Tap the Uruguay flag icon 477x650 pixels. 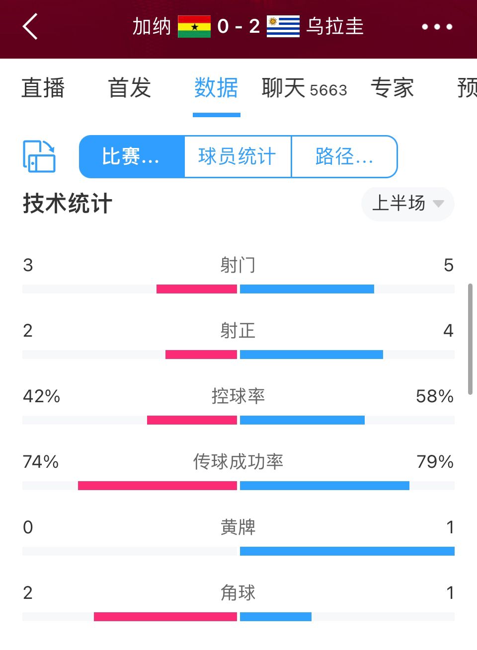click(283, 27)
